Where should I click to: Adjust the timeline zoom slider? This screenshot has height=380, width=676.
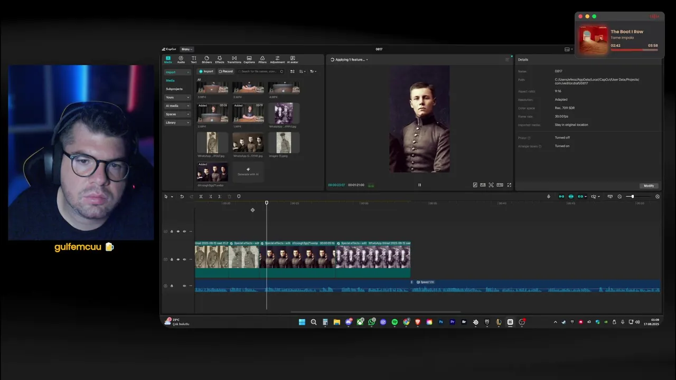(x=632, y=196)
